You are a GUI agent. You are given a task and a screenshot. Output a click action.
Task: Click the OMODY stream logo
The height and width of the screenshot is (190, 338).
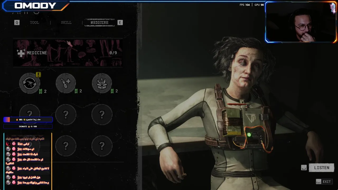(35, 6)
